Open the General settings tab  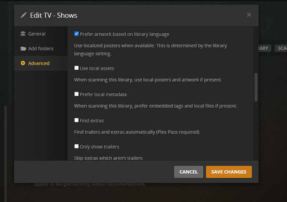tap(41, 34)
